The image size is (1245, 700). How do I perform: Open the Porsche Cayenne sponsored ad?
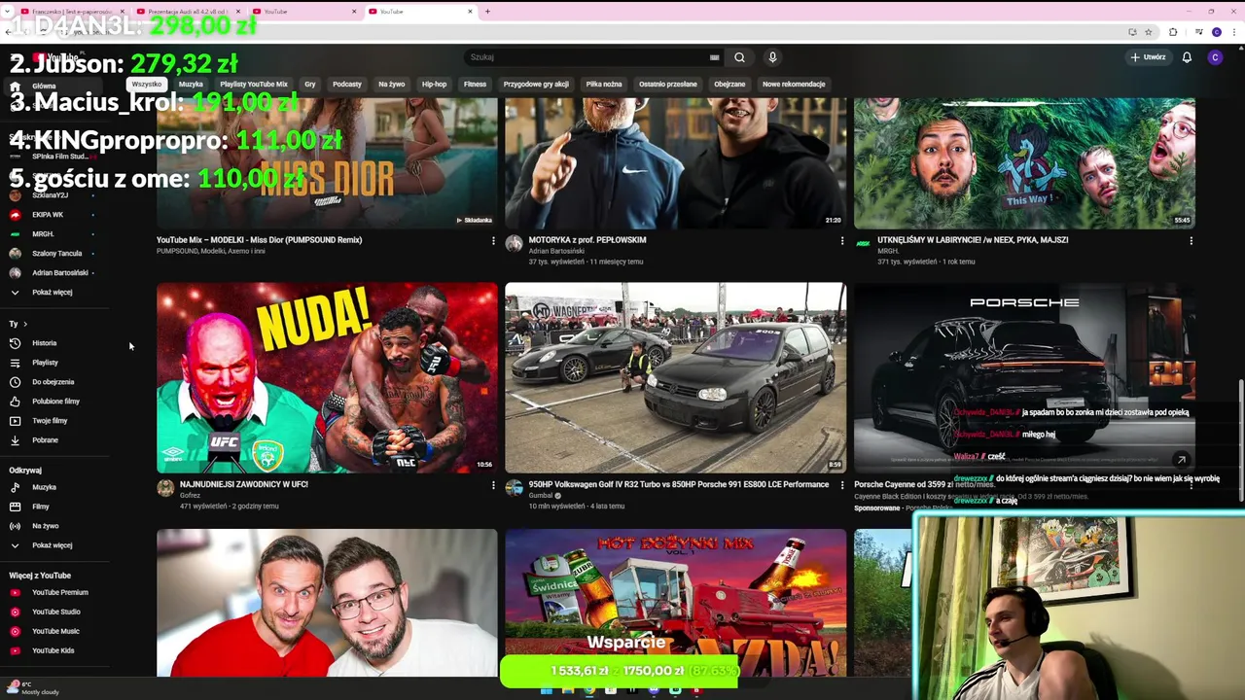coord(1024,378)
